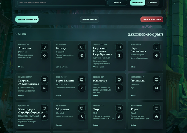Click monitor icon on Гарл Златоблеск card

coord(157,47)
